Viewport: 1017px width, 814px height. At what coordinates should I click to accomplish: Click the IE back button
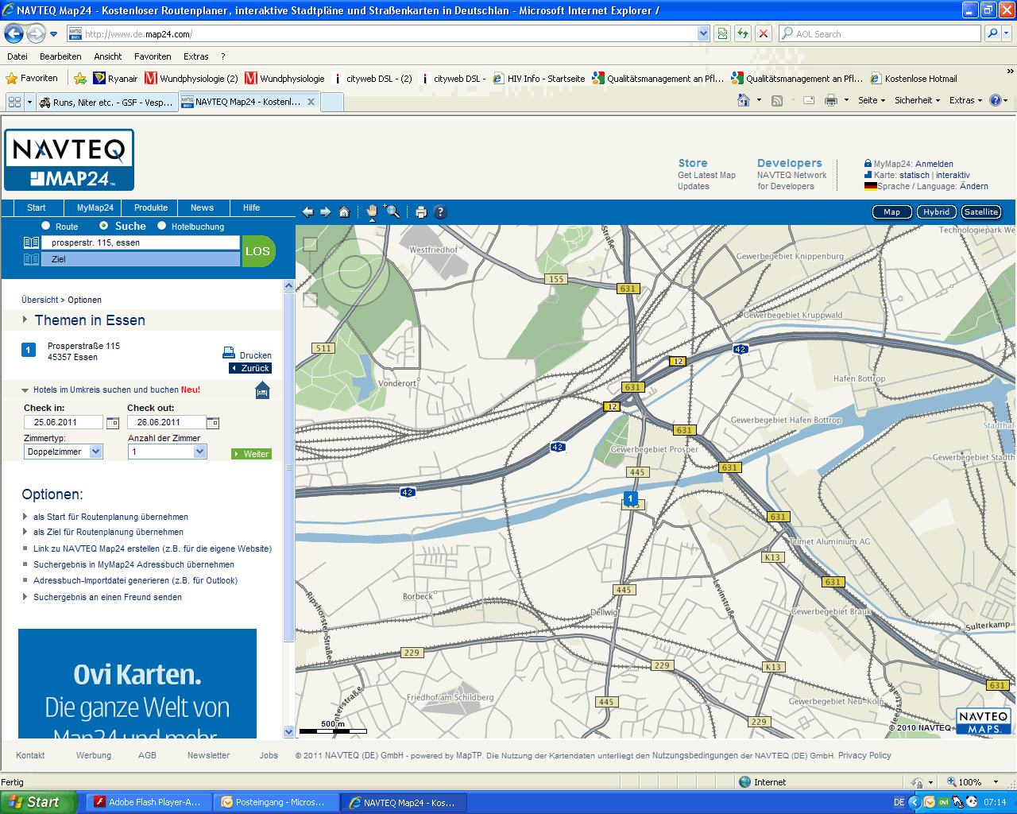(14, 33)
